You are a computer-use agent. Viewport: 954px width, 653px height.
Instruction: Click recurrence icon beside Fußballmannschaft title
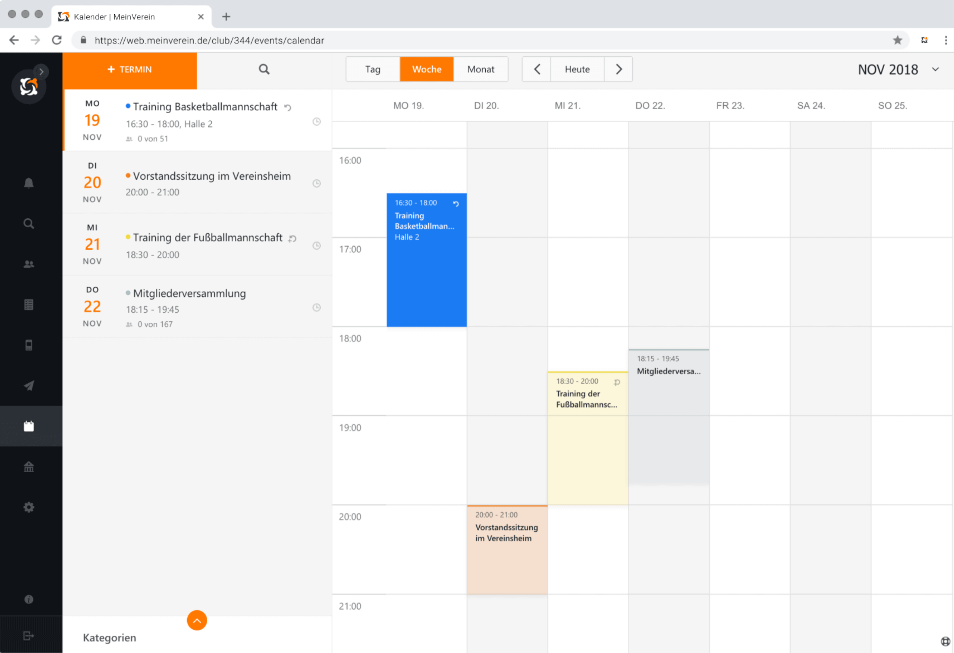[x=292, y=238]
